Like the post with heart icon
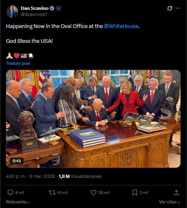187x208 pixels. 93,192
